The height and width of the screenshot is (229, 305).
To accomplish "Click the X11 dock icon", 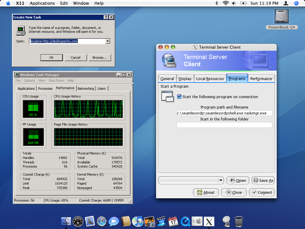I will pyautogui.click(x=209, y=222).
